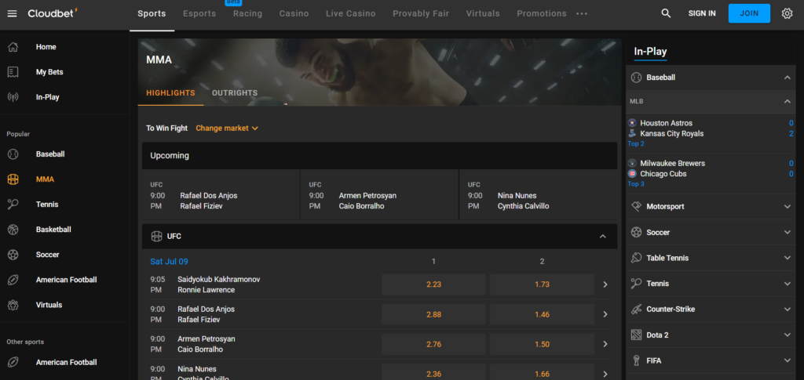The image size is (804, 380).
Task: Click Baseball icon in In-Play panel
Action: point(636,78)
